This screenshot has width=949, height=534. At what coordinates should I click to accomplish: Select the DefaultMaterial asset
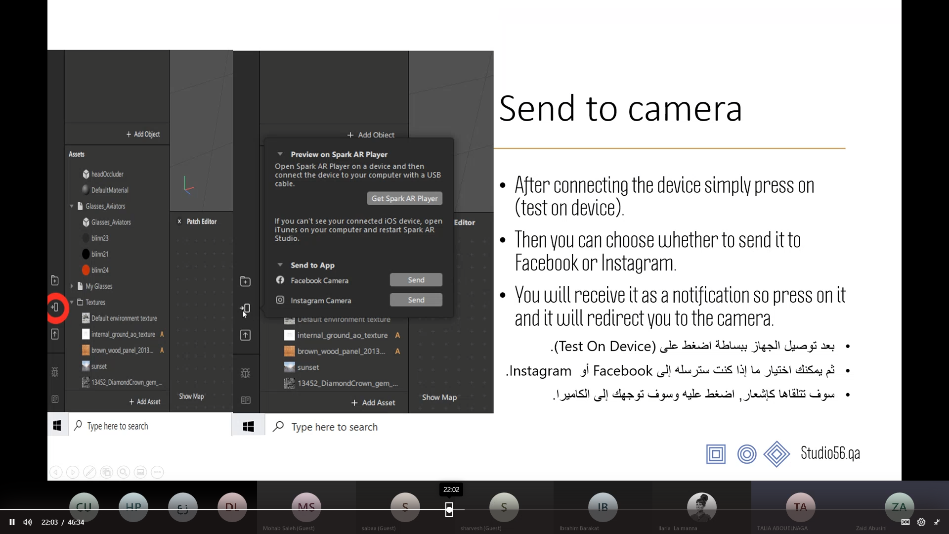coord(105,190)
